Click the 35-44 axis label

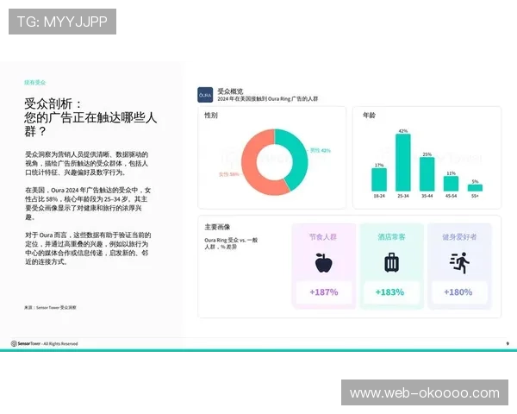coord(427,196)
